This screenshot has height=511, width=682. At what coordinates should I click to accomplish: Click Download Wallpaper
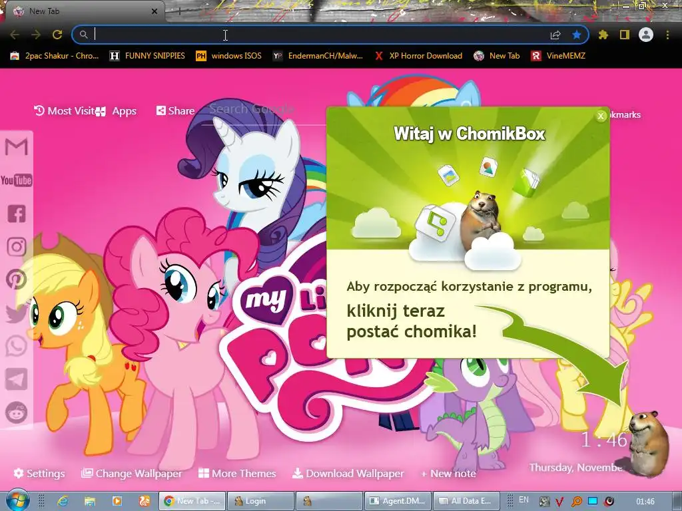(348, 473)
